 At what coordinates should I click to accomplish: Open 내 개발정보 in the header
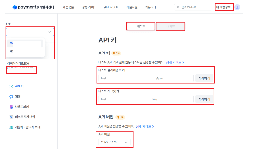[224, 7]
